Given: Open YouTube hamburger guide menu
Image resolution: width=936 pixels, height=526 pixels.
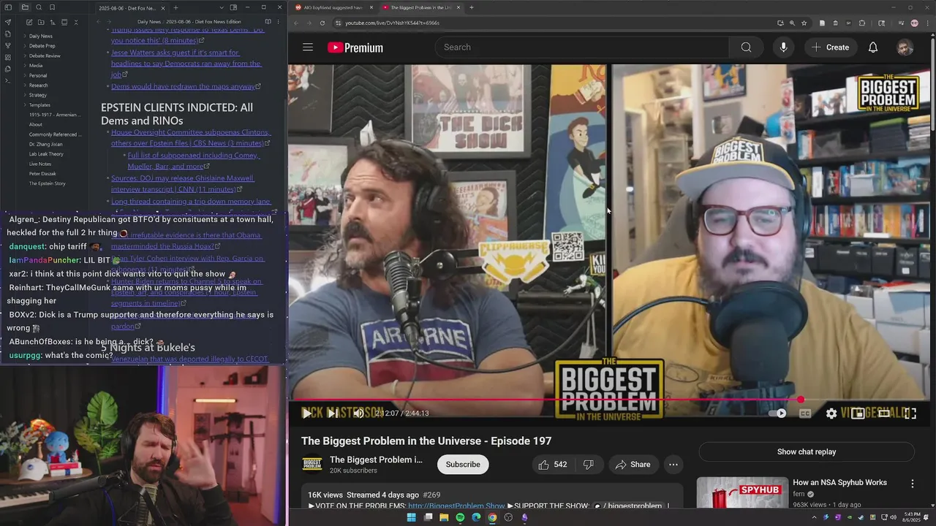Looking at the screenshot, I should tap(308, 47).
